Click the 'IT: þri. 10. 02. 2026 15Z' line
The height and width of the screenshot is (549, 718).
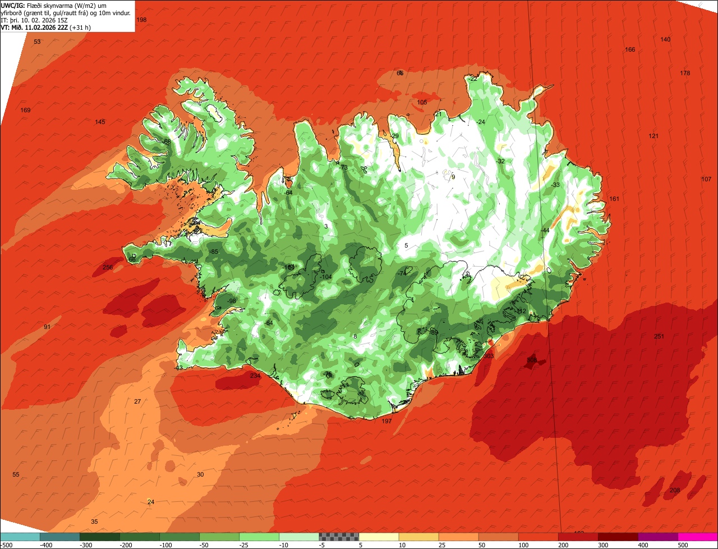[x=34, y=20]
